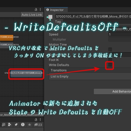Select the gray Move_歩行02 state node
The width and height of the screenshot is (131, 131).
[7, 45]
